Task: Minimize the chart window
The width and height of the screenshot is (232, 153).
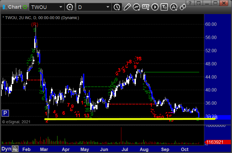Action: pyautogui.click(x=207, y=3)
